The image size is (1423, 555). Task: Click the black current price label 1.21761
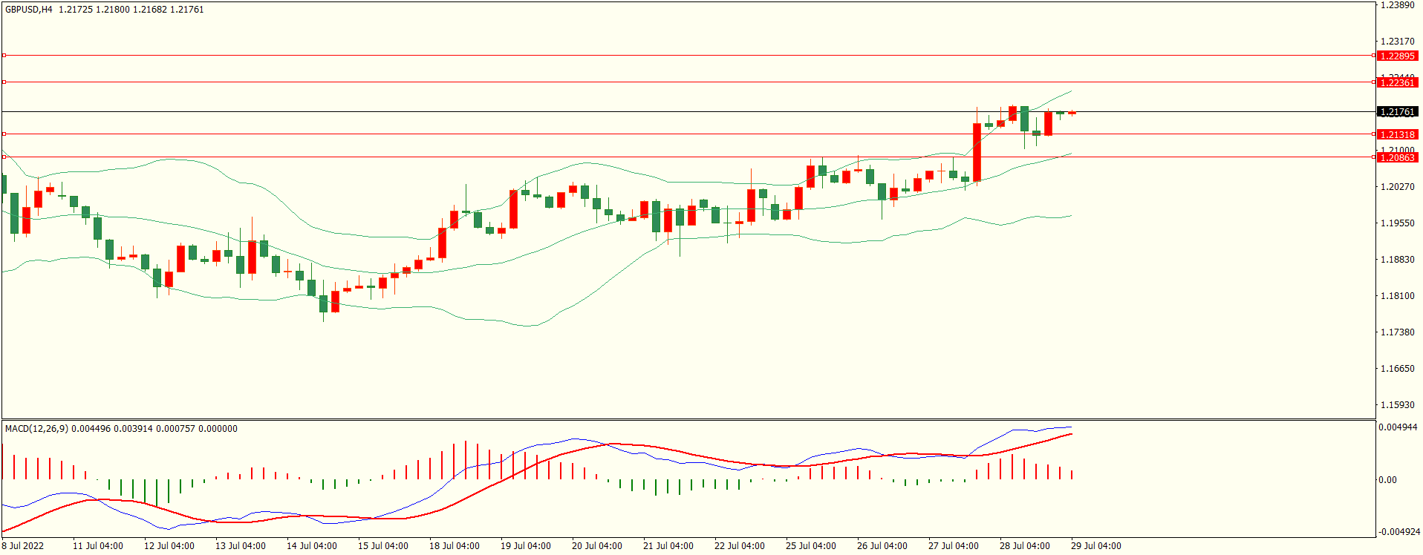tap(1397, 112)
